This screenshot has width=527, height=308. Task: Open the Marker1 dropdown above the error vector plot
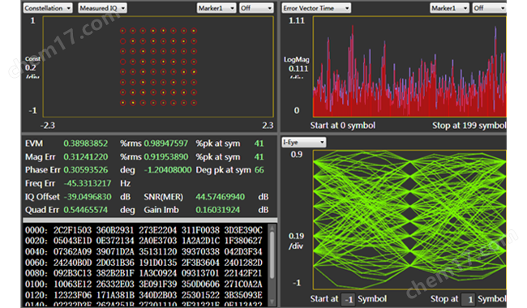coord(449,8)
